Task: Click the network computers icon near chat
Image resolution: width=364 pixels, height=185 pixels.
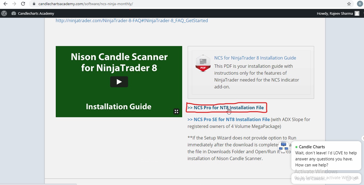Action: pos(284,146)
